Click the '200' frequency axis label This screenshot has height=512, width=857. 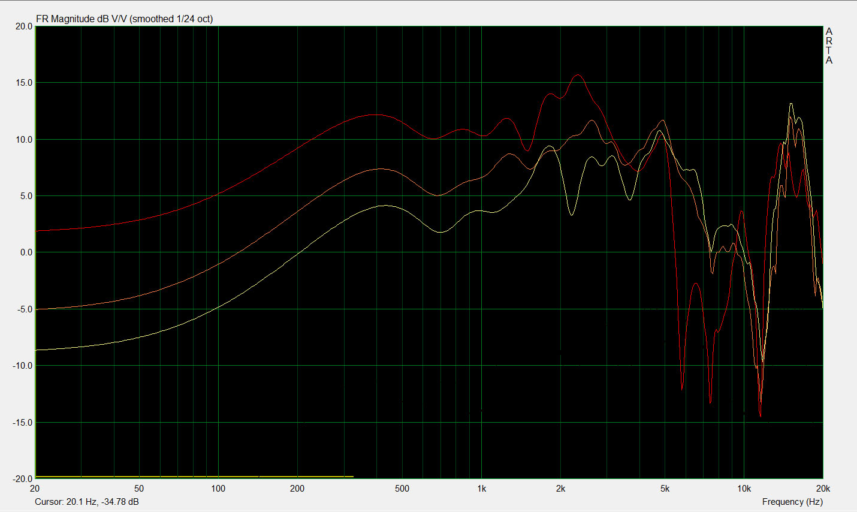(297, 489)
